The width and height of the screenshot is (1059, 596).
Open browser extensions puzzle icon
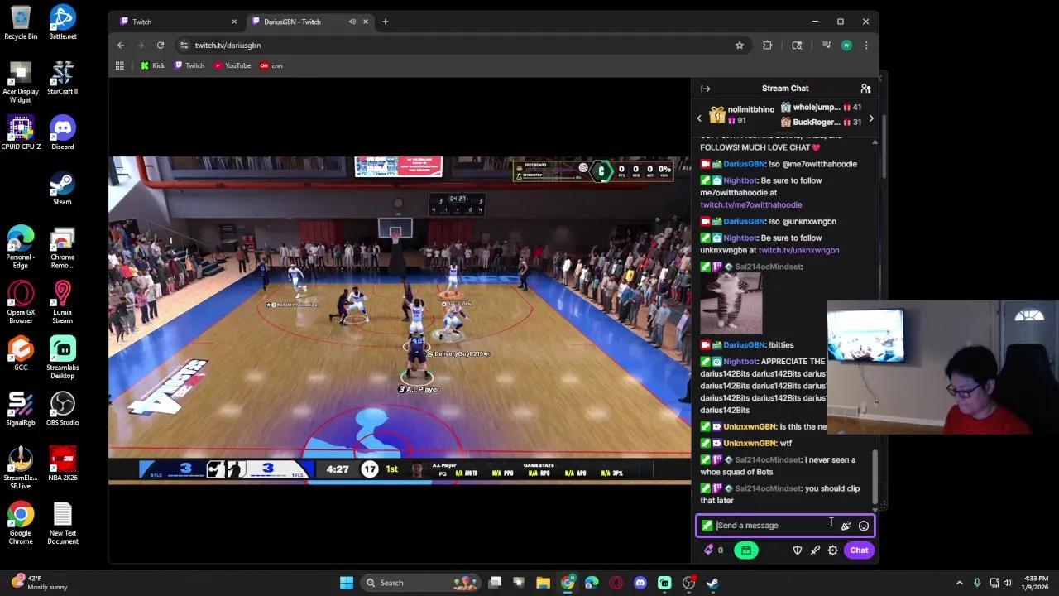(768, 46)
